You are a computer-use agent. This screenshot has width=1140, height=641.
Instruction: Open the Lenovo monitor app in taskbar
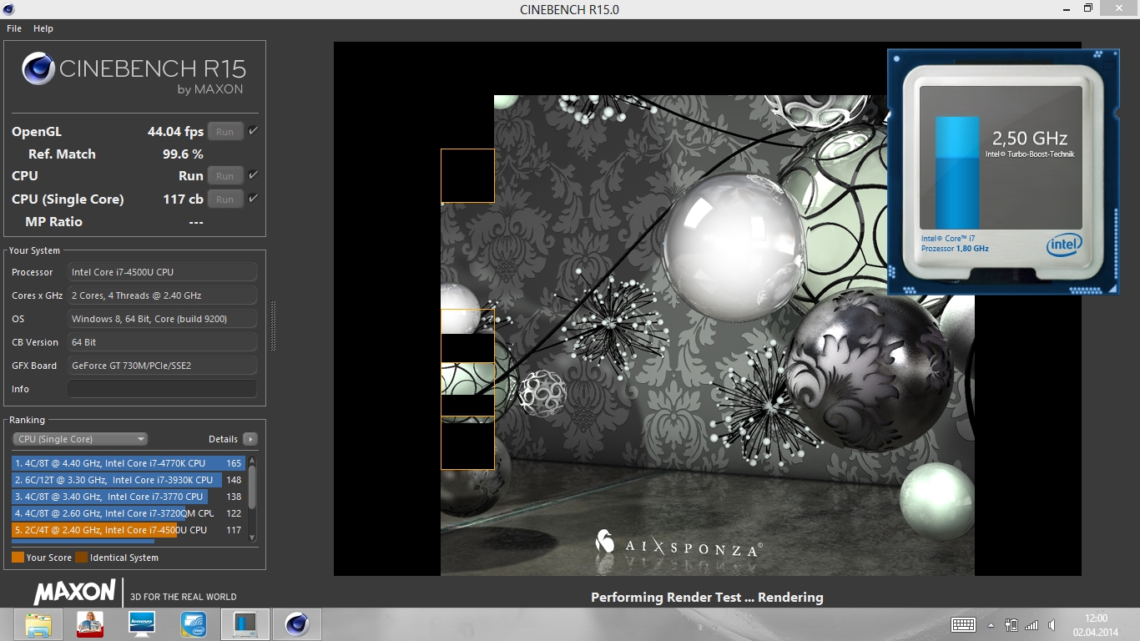point(142,624)
